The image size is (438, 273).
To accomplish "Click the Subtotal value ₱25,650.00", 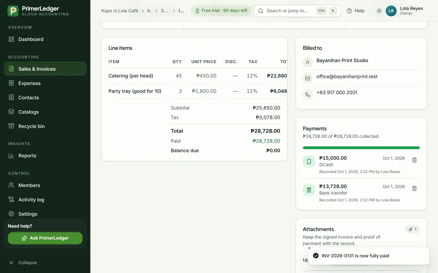I will coord(267,108).
